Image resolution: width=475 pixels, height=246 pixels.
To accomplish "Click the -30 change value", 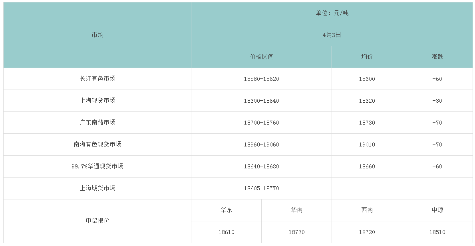I will pos(437,101).
